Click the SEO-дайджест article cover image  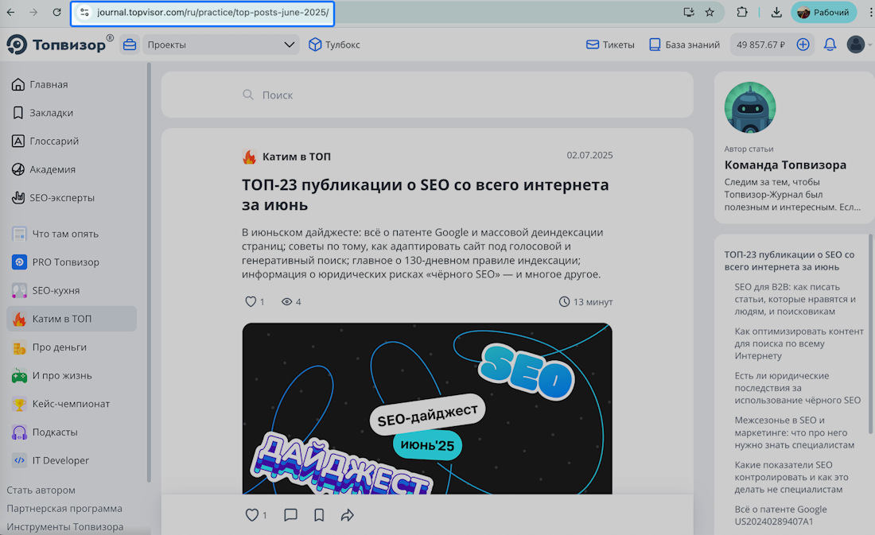427,408
